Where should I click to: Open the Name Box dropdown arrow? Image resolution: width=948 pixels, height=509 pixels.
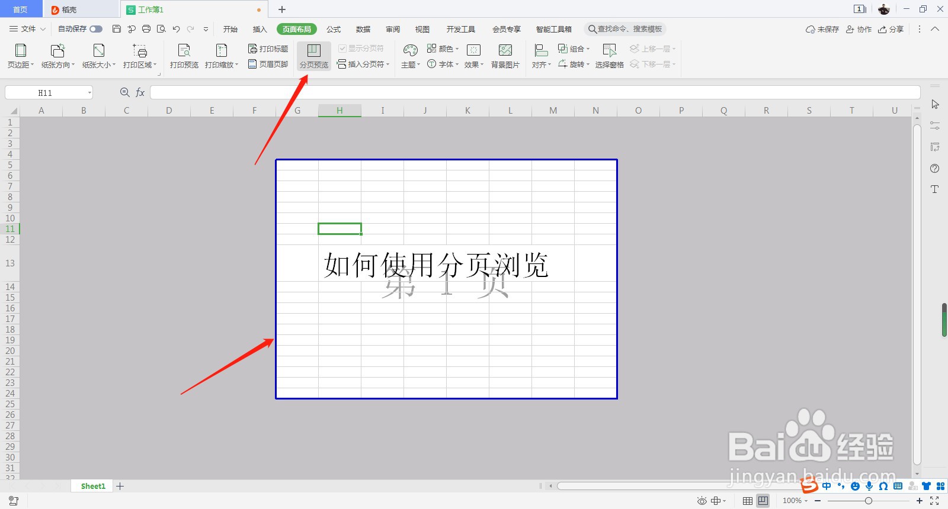click(x=89, y=92)
